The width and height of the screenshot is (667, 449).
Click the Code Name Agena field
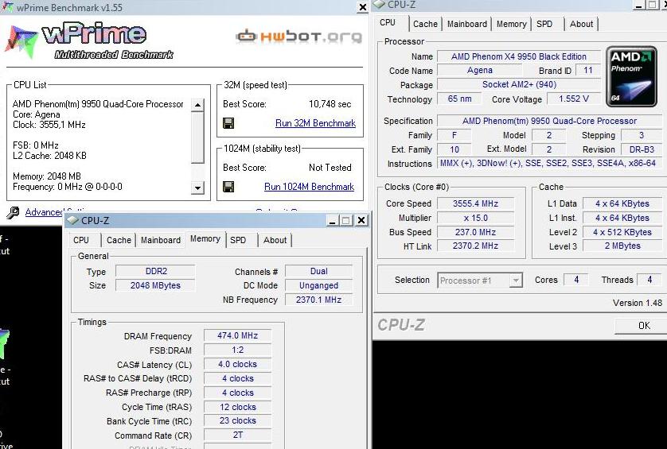point(480,70)
